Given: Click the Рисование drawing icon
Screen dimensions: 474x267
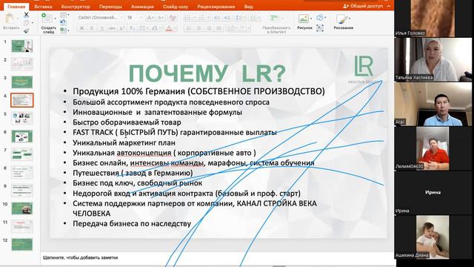Looking at the screenshot, I should [x=341, y=19].
